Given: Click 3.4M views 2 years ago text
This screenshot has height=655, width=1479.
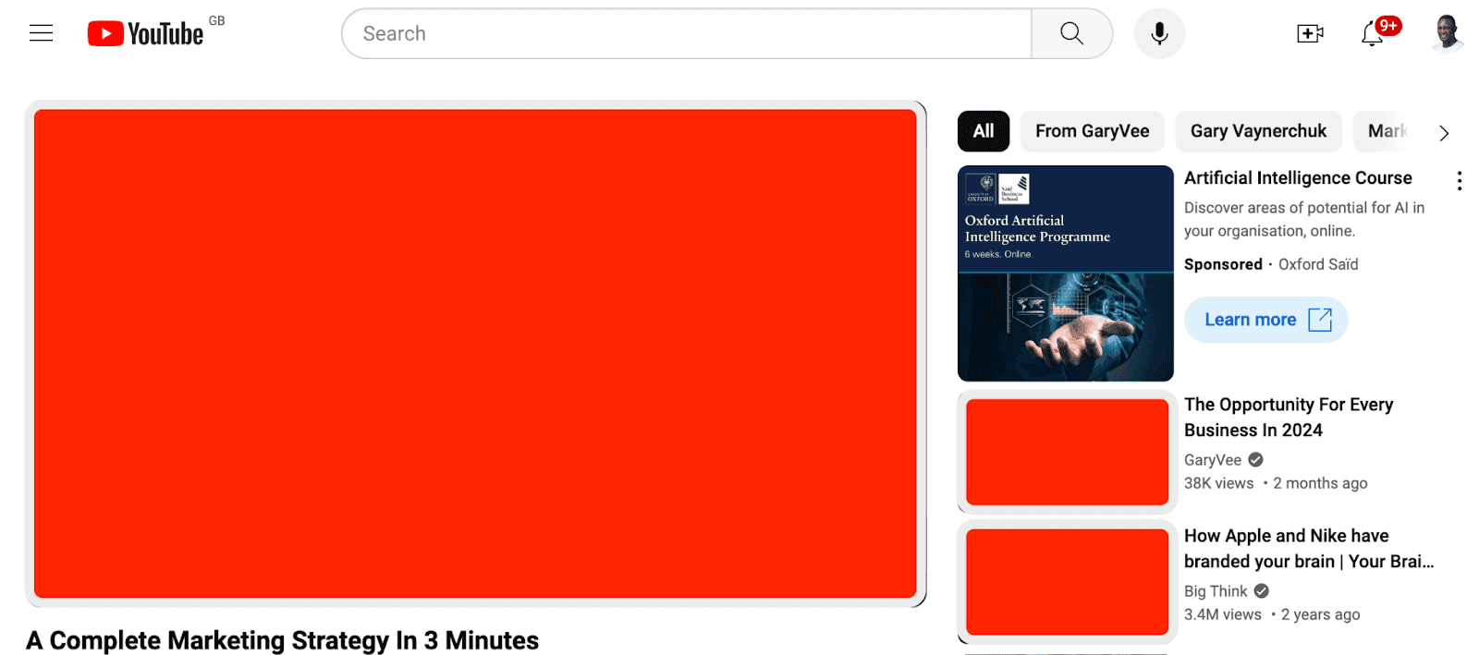Looking at the screenshot, I should (1272, 614).
